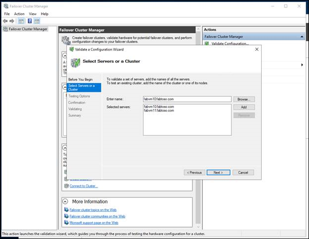This screenshot has width=309, height=239.
Task: Click the Next button
Action: click(218, 172)
